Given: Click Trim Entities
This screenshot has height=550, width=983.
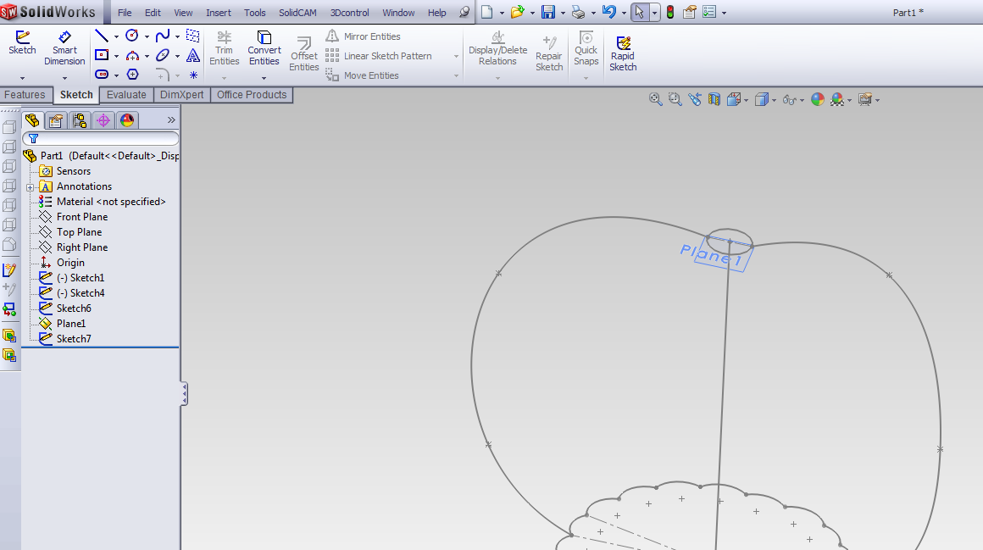Looking at the screenshot, I should coord(225,47).
